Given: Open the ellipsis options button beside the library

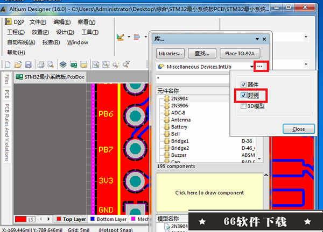Looking at the screenshot, I should [x=260, y=66].
